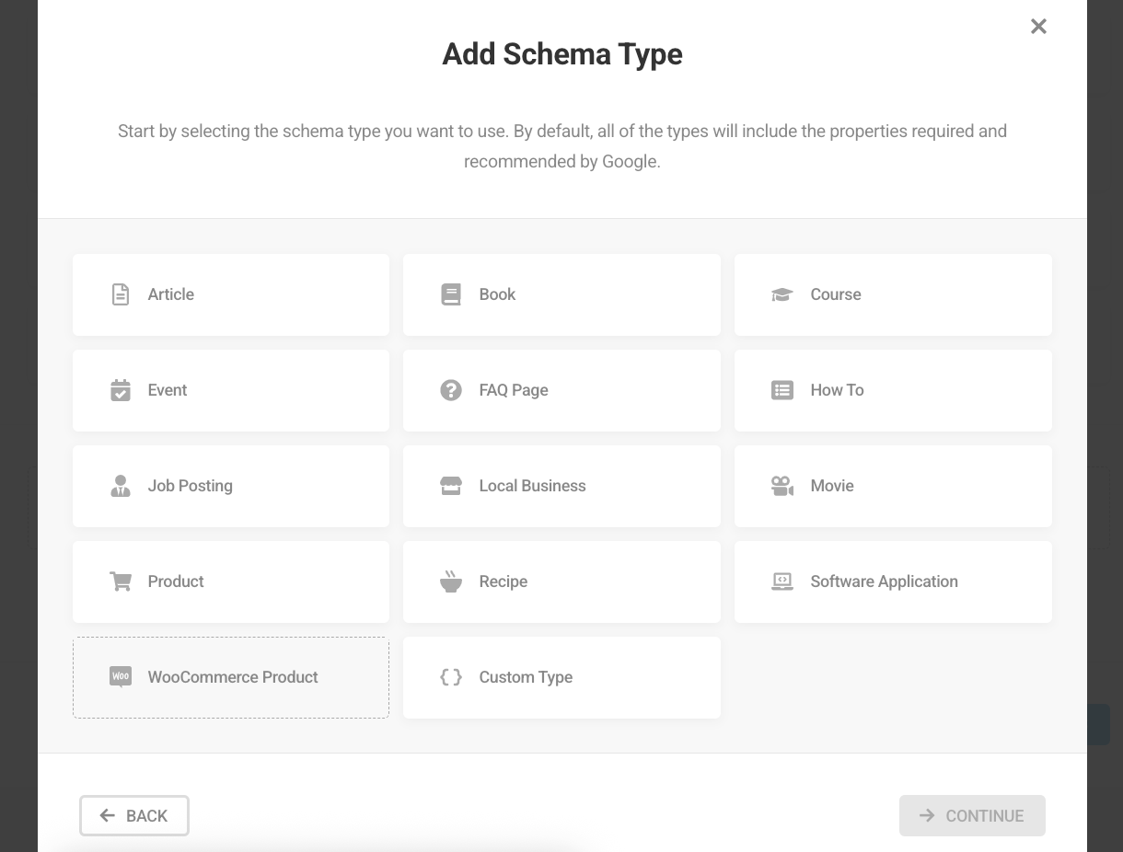Select the Recipe chef hat icon
This screenshot has height=852, width=1123.
click(x=451, y=581)
